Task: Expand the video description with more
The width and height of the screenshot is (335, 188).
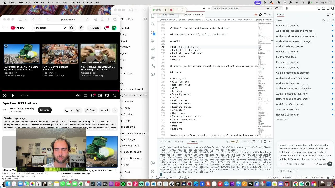Action: tap(112, 128)
